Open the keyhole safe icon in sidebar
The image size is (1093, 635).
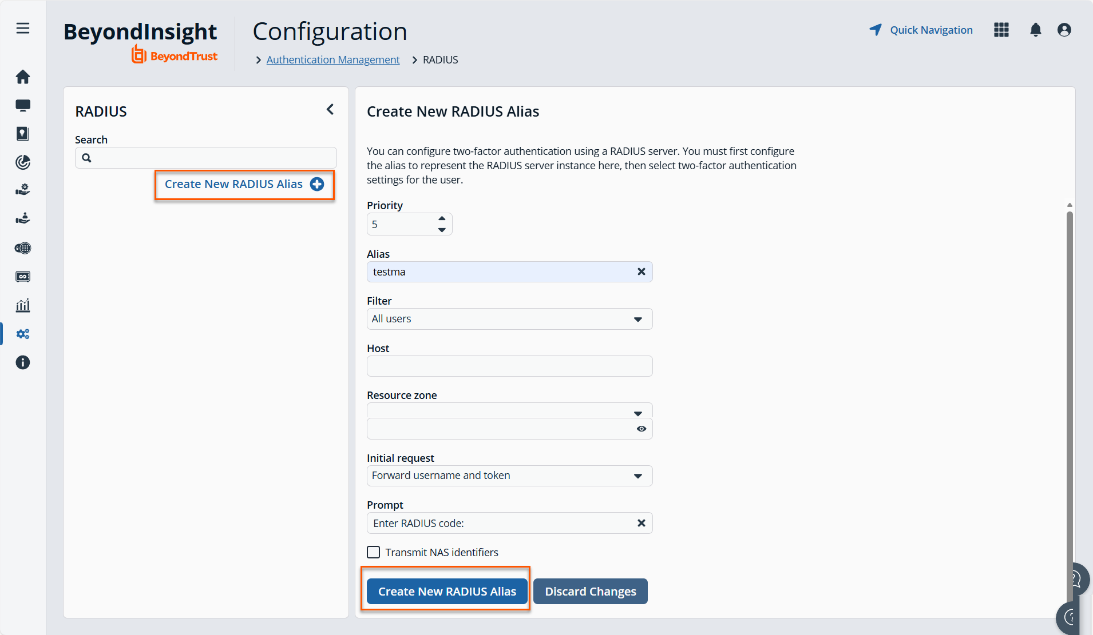23,134
